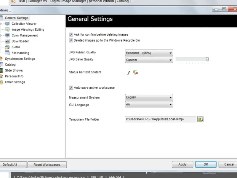Click the Cancel button
Image resolution: width=237 pixels, height=178 pixels.
point(228,164)
